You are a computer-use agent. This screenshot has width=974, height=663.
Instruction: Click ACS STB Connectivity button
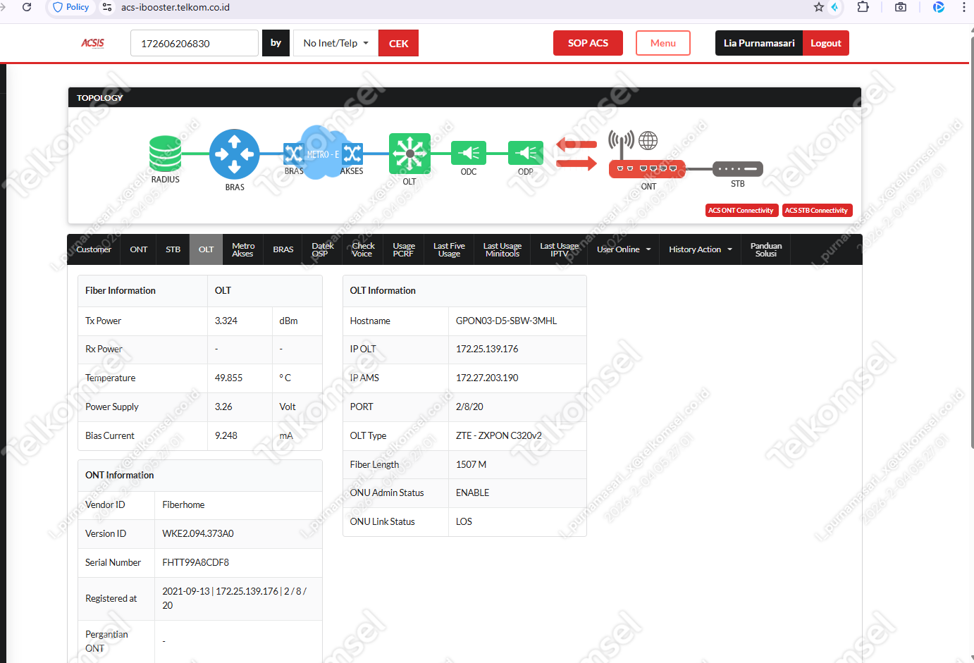(x=817, y=210)
